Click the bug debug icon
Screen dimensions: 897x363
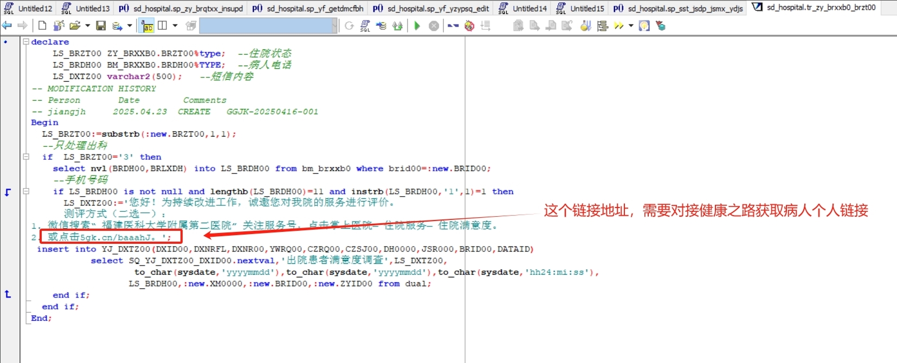pos(469,25)
